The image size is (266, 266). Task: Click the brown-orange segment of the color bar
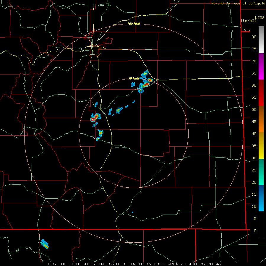[261, 119]
